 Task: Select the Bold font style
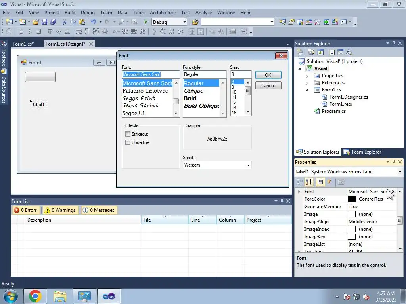click(x=190, y=98)
